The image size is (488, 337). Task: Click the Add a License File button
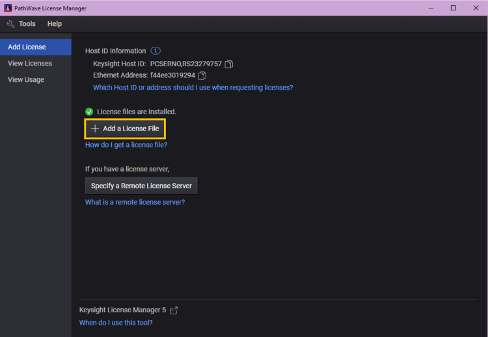point(125,129)
